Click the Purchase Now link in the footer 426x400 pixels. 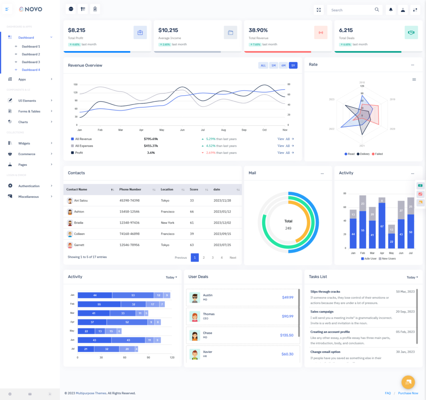(408, 393)
